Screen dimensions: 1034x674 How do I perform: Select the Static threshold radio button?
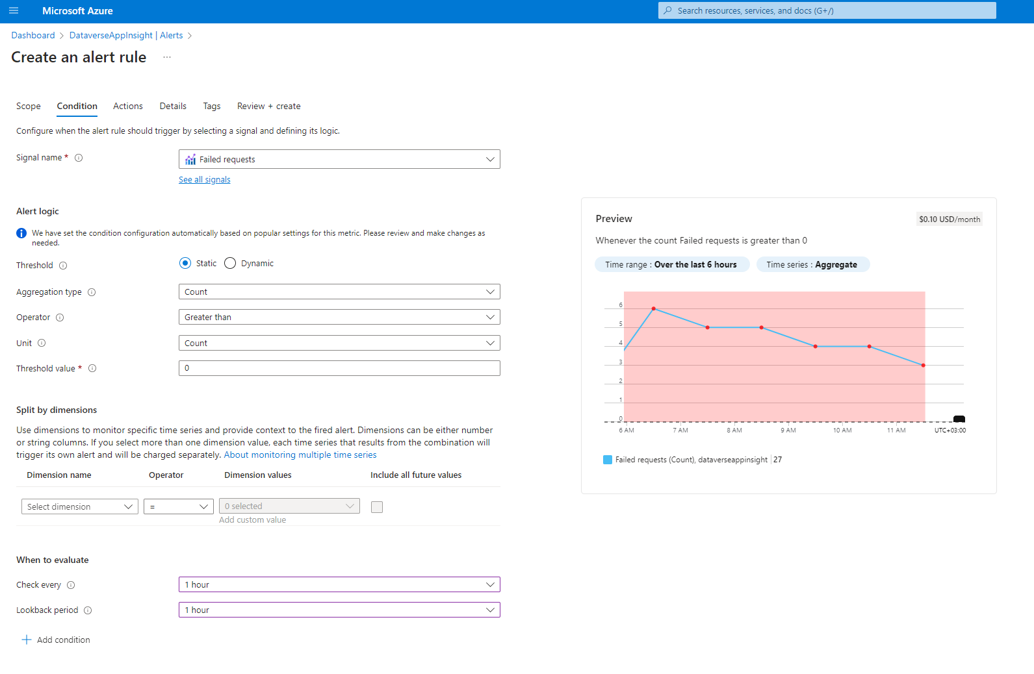pos(185,263)
